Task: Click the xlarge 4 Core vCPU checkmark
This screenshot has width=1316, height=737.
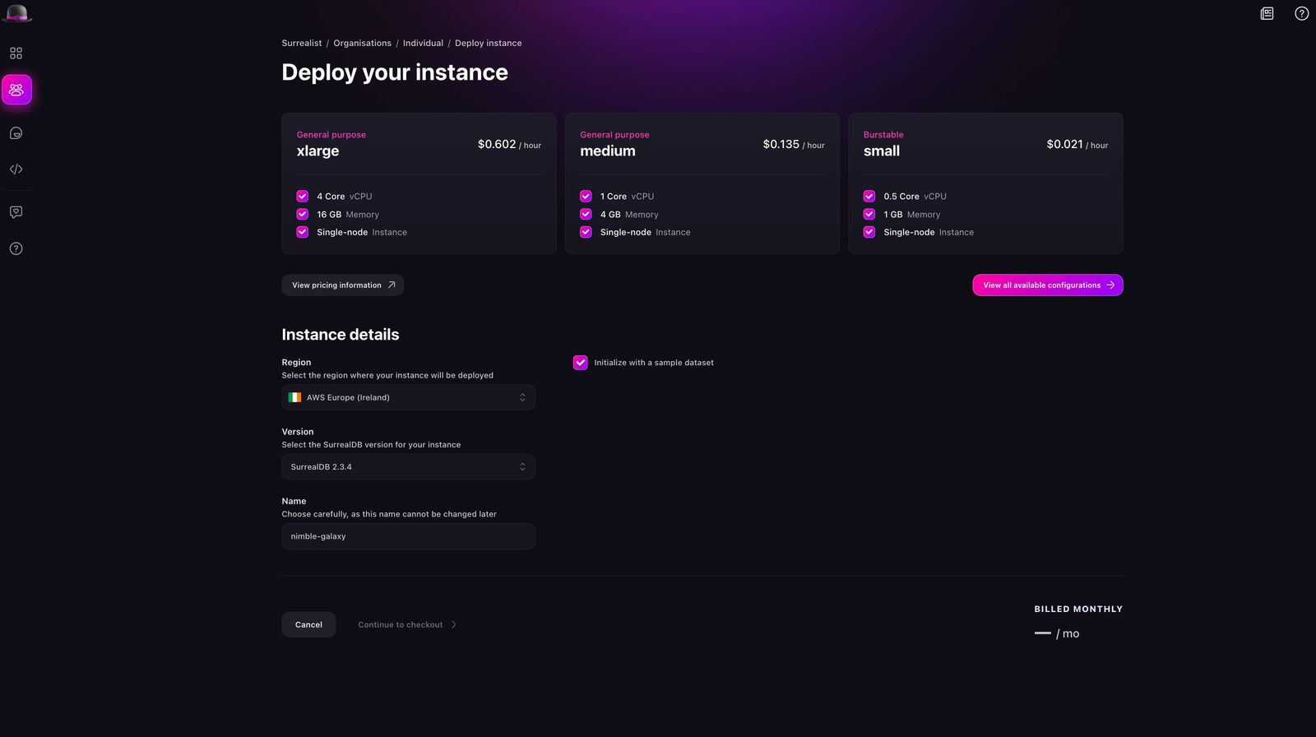Action: tap(303, 197)
